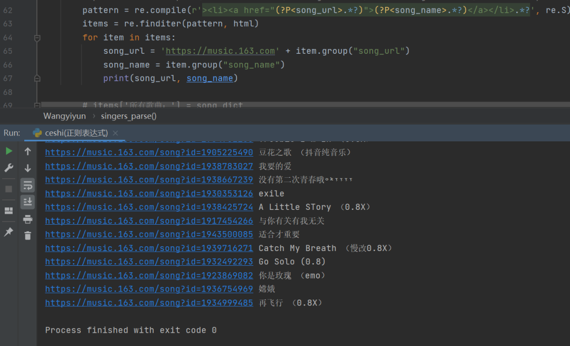Open song link id=1939716271
This screenshot has width=570, height=346.
[x=149, y=248]
